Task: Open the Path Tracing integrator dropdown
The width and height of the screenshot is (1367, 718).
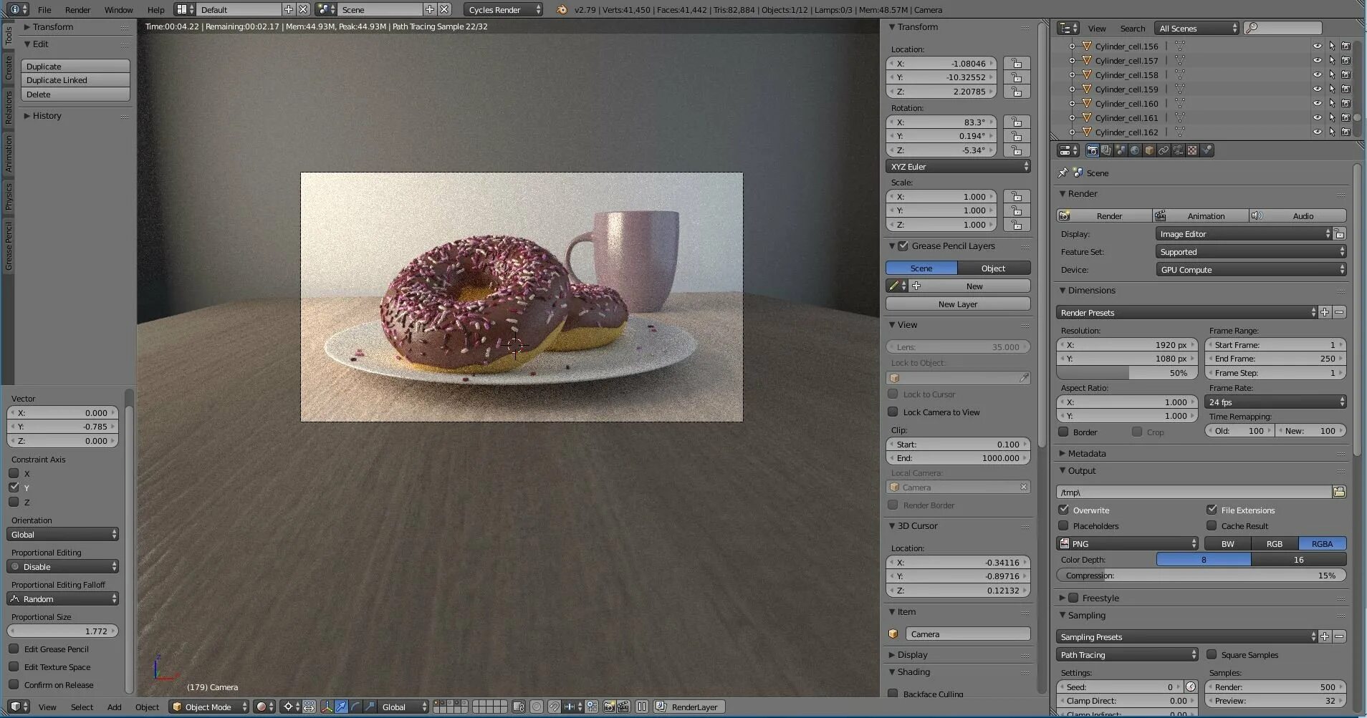Action: (1127, 654)
